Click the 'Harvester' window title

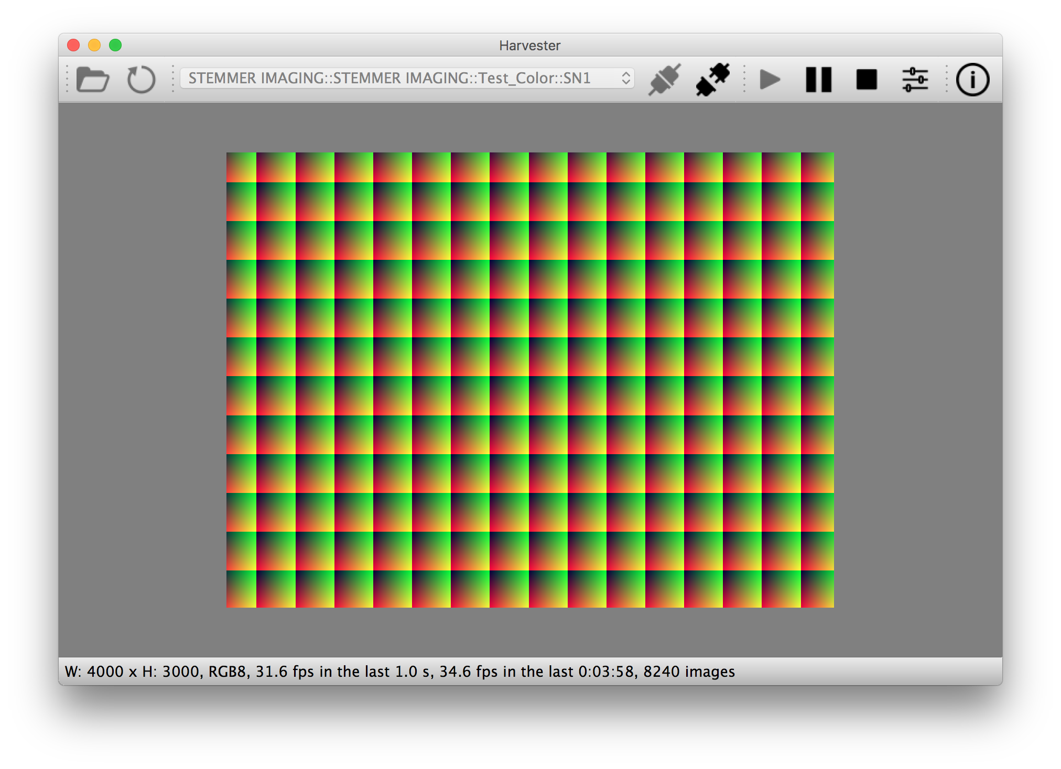[x=530, y=46]
